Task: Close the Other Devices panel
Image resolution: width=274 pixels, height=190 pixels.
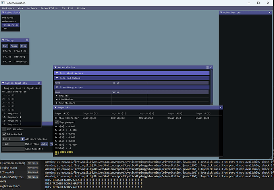Action: tap(270, 13)
